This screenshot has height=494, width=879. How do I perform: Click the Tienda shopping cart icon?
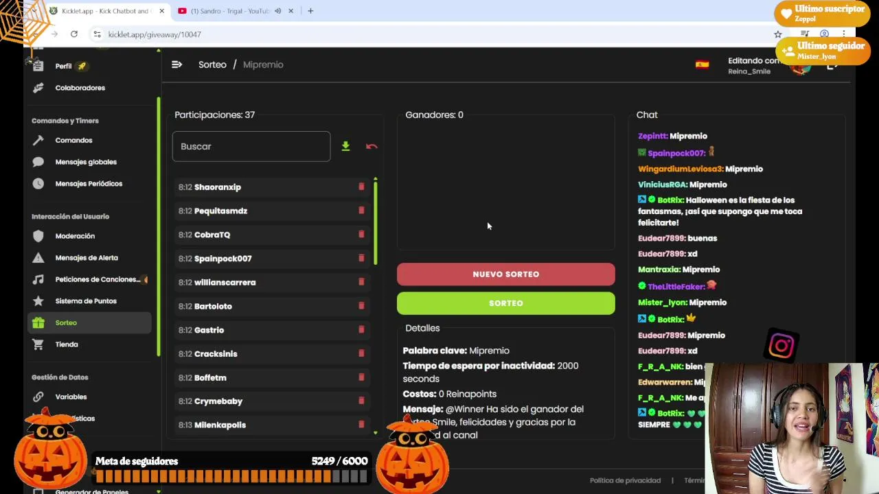(x=38, y=344)
